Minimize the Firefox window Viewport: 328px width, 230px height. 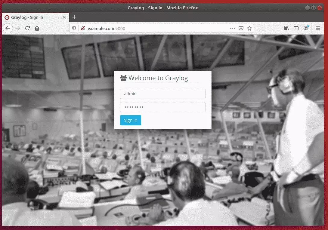307,8
